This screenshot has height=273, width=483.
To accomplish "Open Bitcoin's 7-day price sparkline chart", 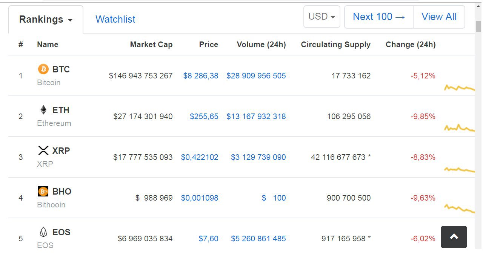I will coord(460,88).
